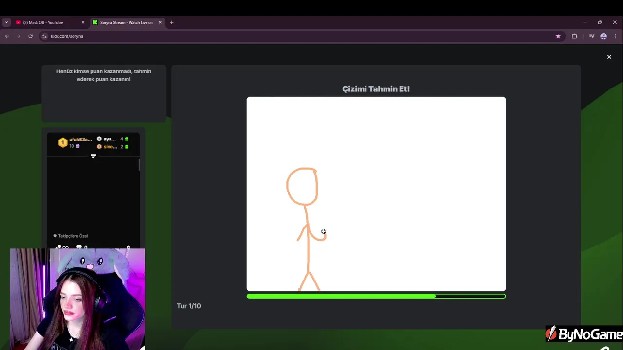Click the 'Takipçilere Özel' followers-only label
This screenshot has width=623, height=350.
pyautogui.click(x=73, y=236)
